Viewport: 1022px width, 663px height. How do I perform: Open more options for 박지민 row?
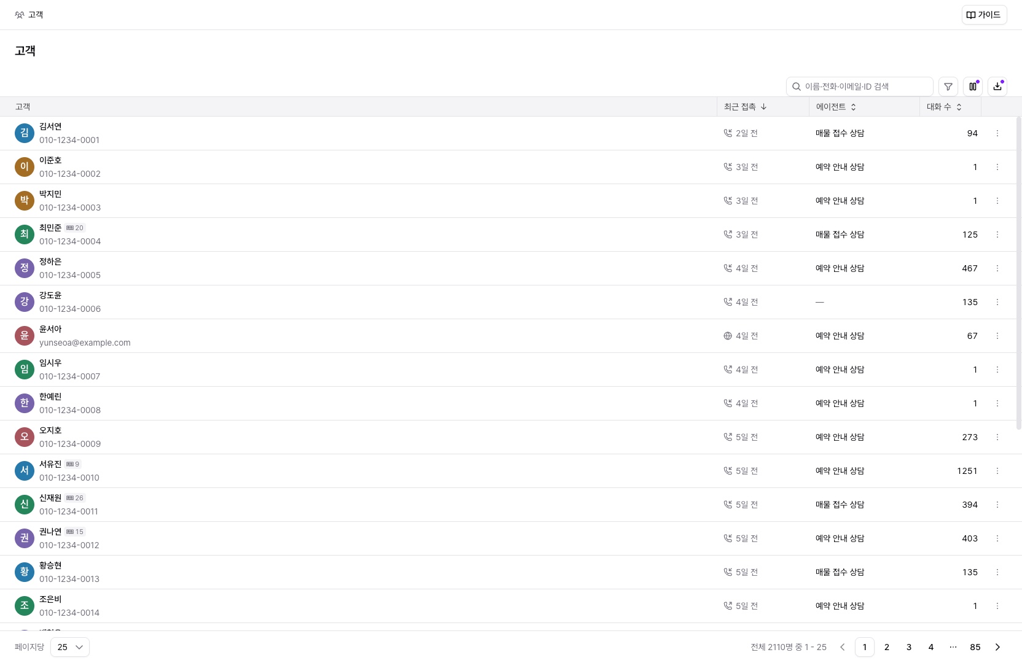click(997, 201)
